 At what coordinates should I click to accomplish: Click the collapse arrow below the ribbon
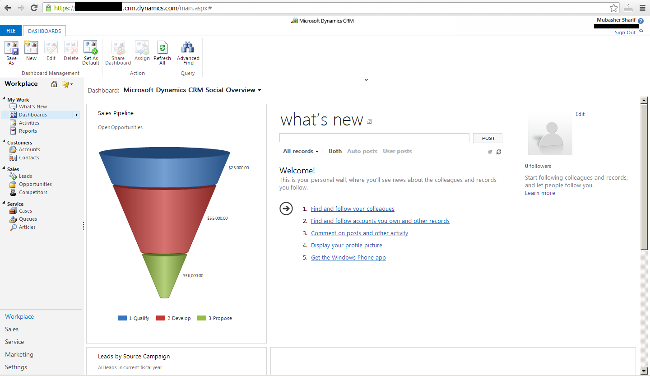point(366,80)
